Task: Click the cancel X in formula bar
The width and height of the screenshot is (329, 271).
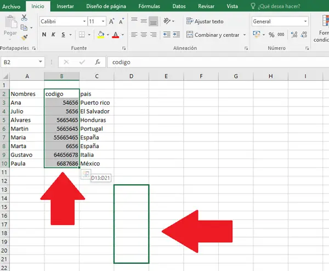Action: click(66, 62)
